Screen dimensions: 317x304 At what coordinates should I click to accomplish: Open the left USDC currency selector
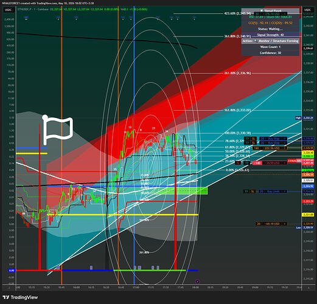[9, 10]
